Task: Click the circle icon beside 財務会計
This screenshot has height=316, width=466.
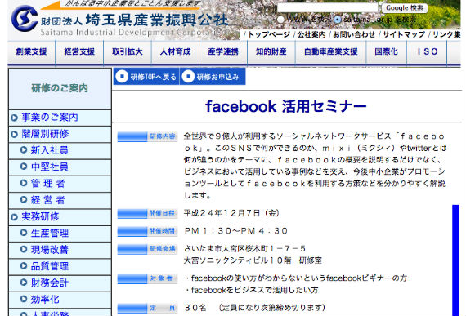Action: 24,283
